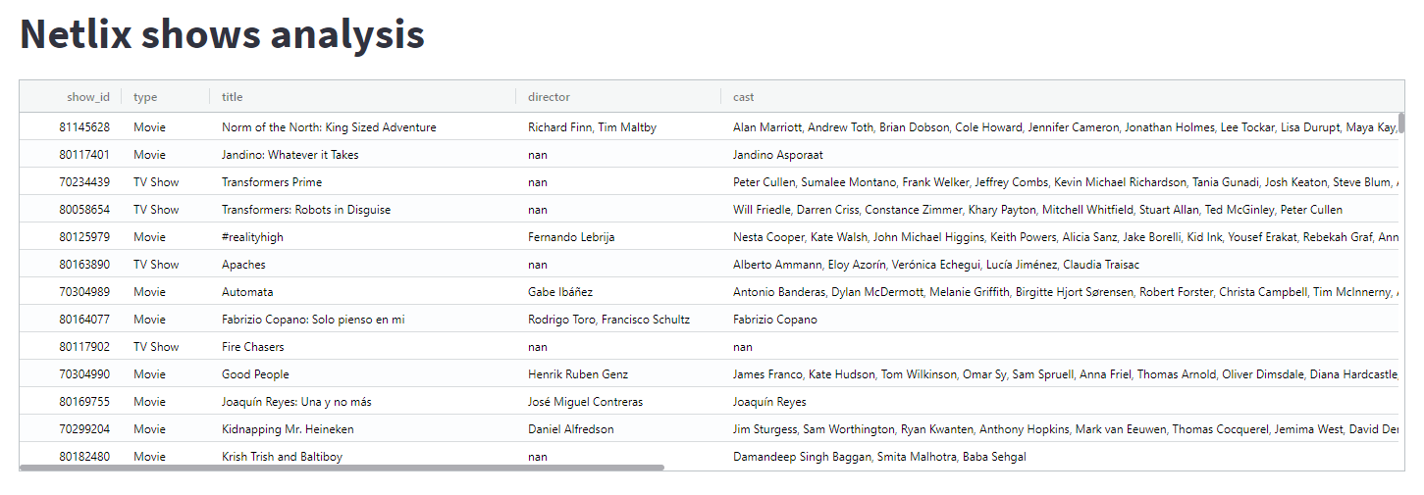Select title cell Transformers Prime
The width and height of the screenshot is (1424, 495).
363,182
